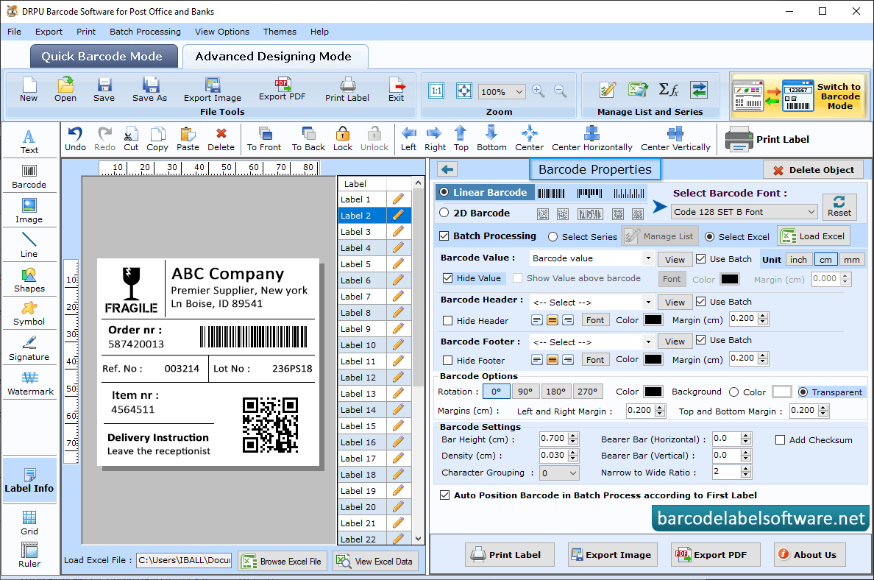Select the Image tool in sidebar
Viewport: 874px width, 580px height.
[x=29, y=211]
